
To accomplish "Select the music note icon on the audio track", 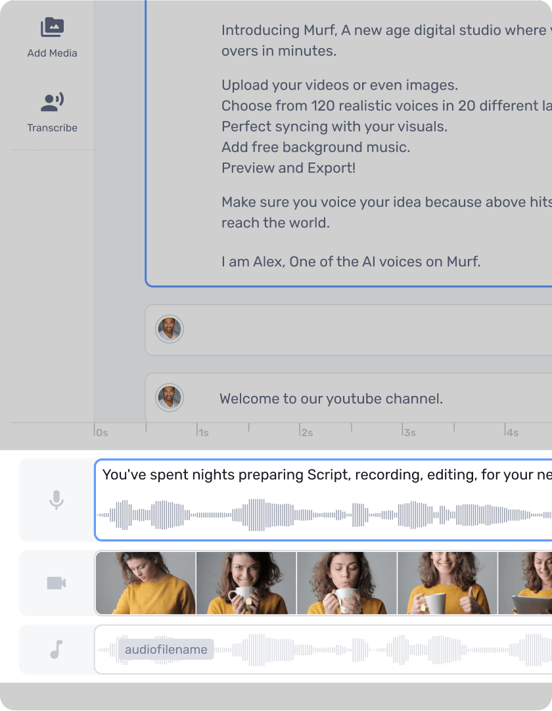I will point(55,649).
